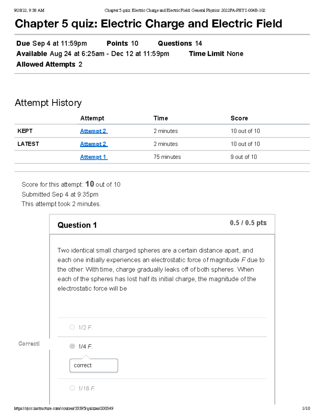
Task: Click the 'Correct!' label beside the answer
Action: [x=29, y=344]
